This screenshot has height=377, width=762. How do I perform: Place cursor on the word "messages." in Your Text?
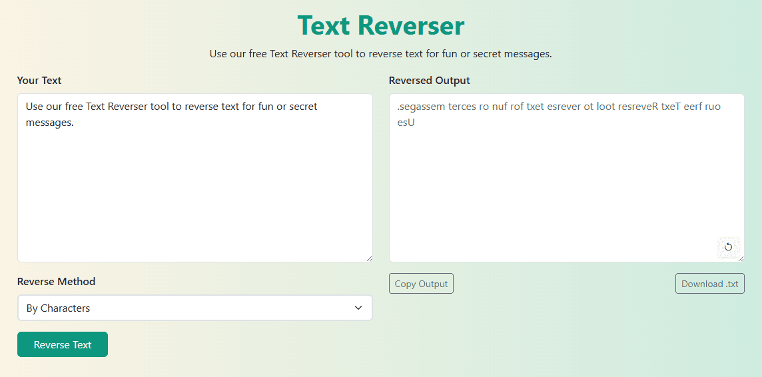tap(49, 123)
